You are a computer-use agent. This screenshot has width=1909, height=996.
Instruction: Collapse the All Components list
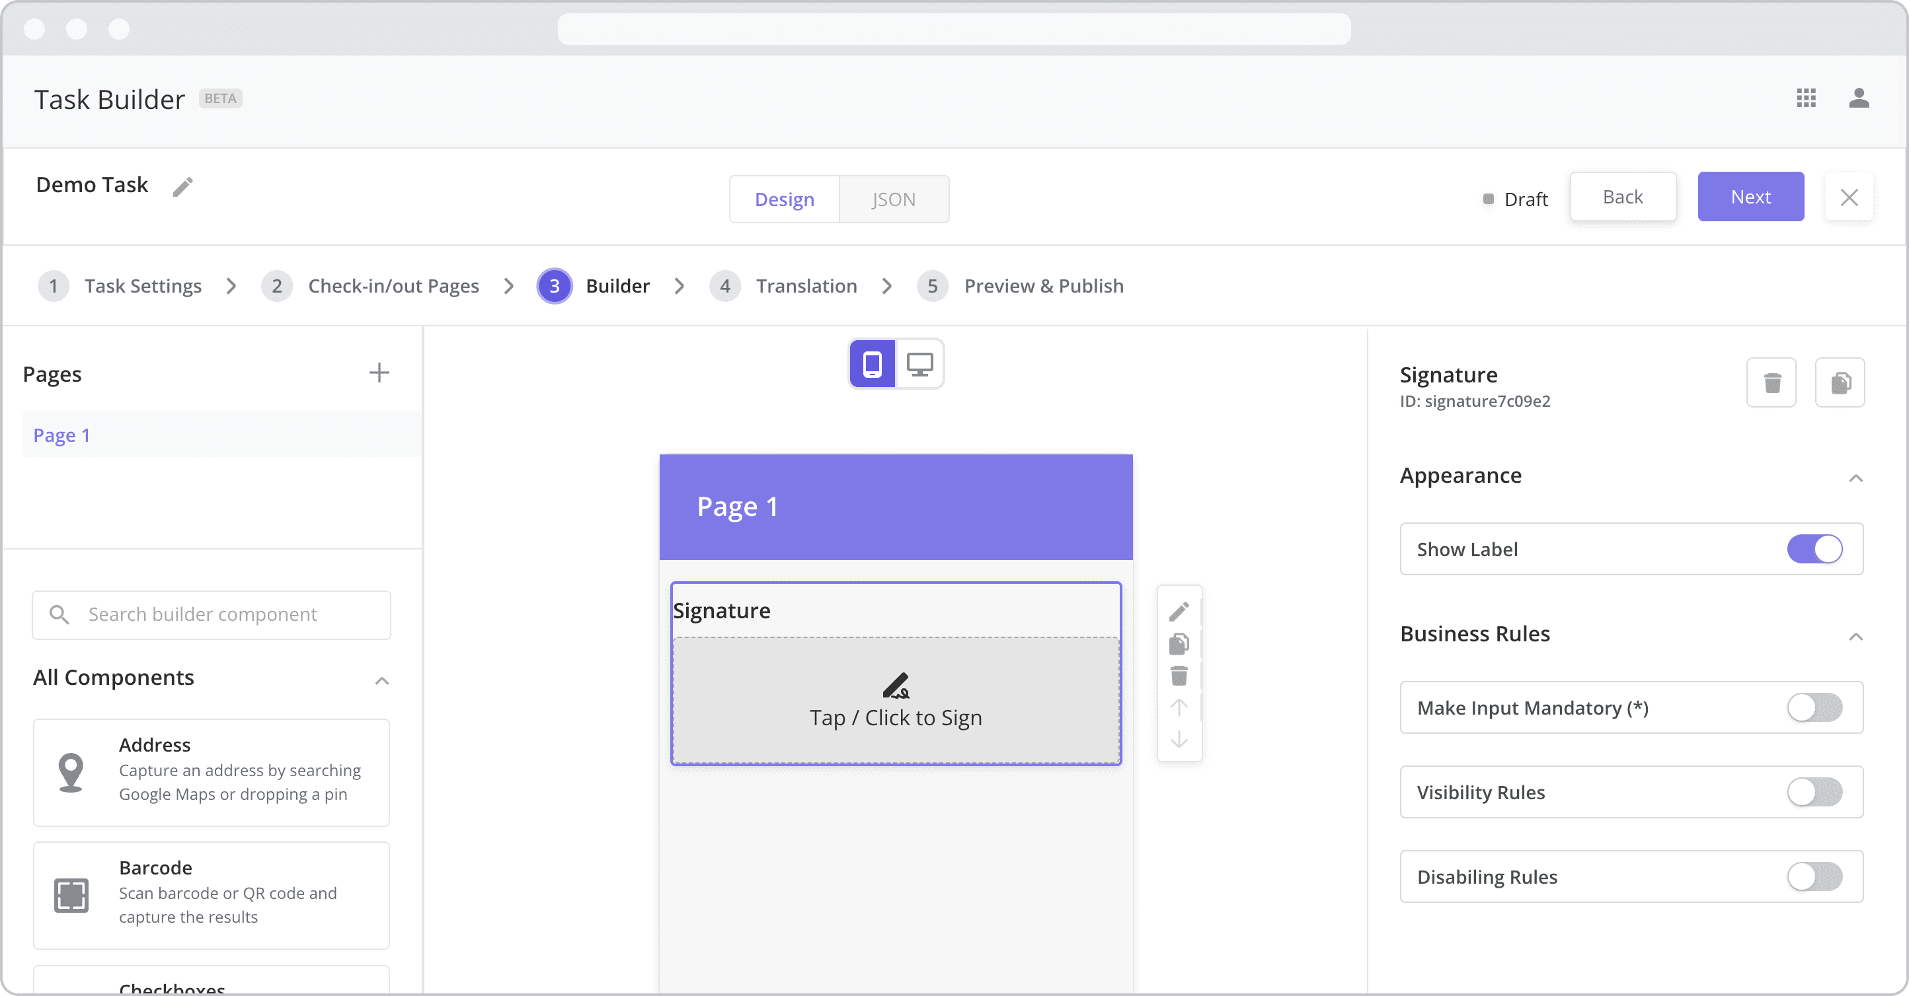[x=381, y=680]
